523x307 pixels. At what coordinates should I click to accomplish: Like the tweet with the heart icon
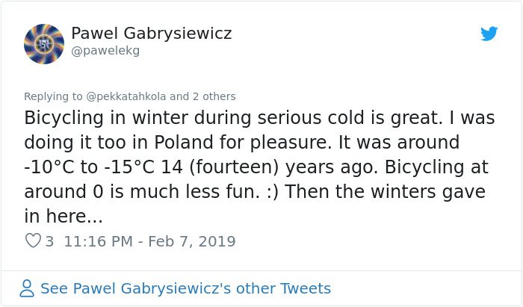(x=33, y=241)
